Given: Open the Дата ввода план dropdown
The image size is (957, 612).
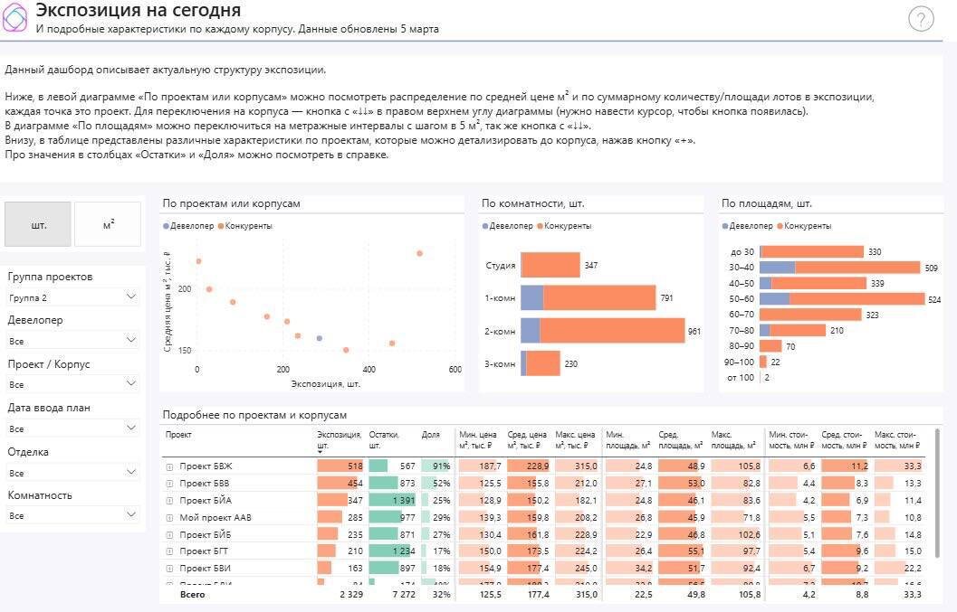Looking at the screenshot, I should 72,428.
